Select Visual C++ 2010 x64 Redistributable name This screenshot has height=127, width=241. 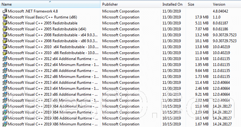[53, 47]
